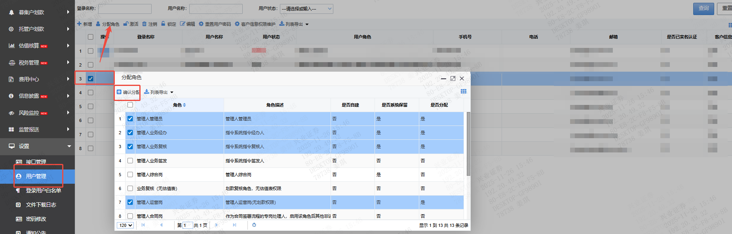This screenshot has height=234, width=732.
Task: Expand 募集户划款 sidebar menu
Action: click(37, 12)
